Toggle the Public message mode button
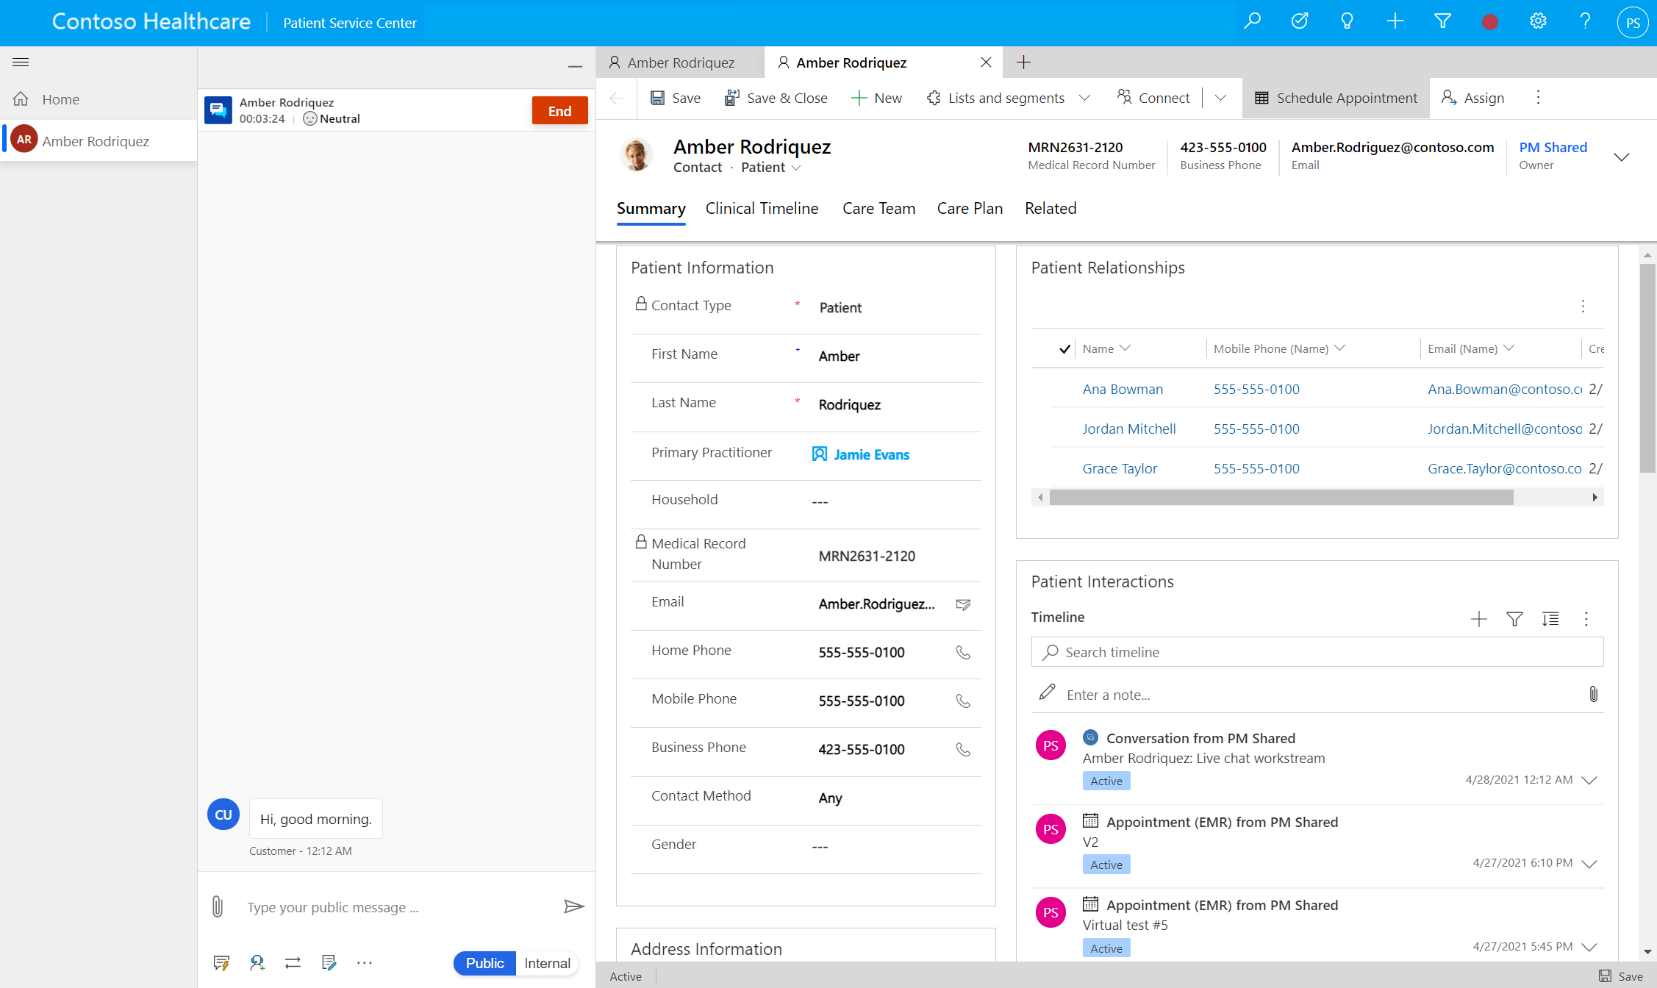Viewport: 1657px width, 988px height. [484, 962]
